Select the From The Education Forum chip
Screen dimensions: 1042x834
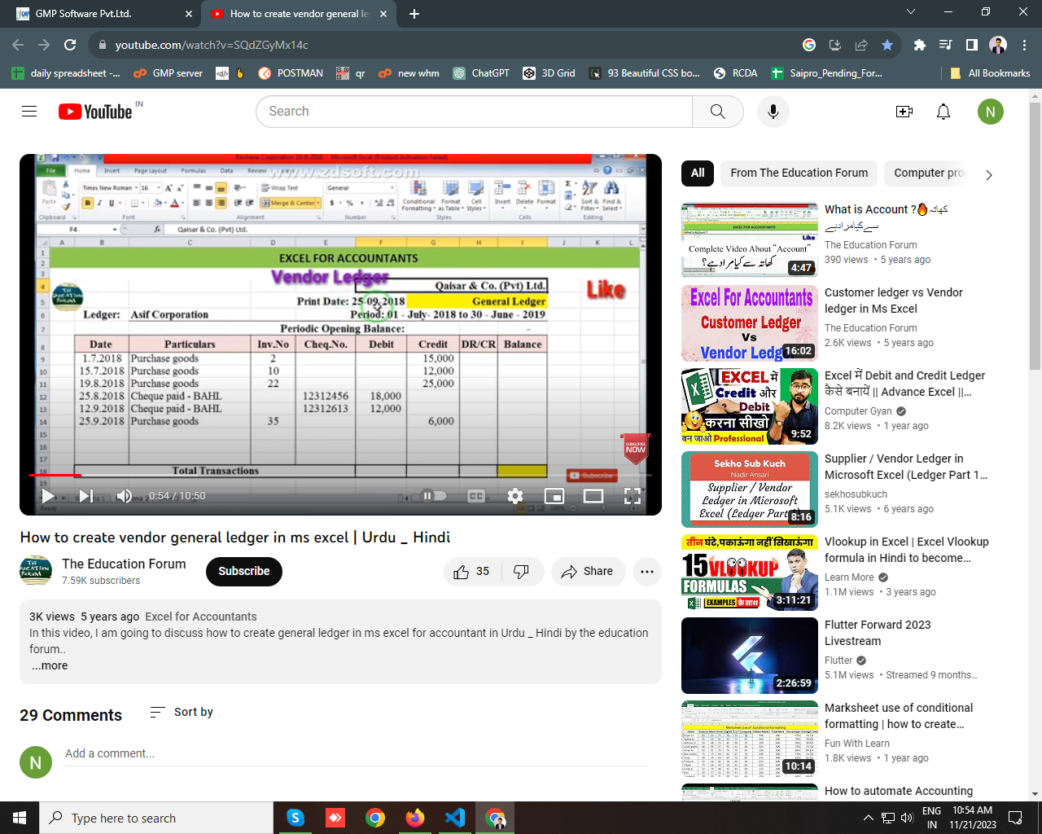pyautogui.click(x=798, y=173)
